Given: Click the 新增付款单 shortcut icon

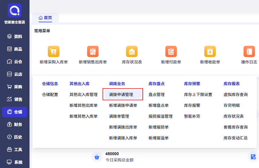Looking at the screenshot, I should point(171,51).
